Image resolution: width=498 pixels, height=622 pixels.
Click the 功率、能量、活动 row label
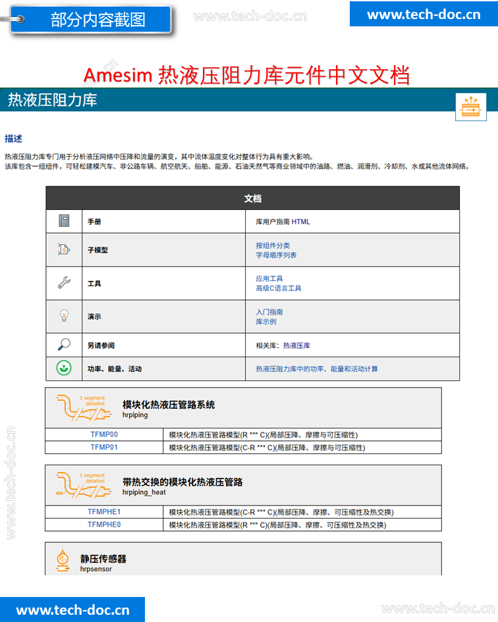tap(115, 369)
